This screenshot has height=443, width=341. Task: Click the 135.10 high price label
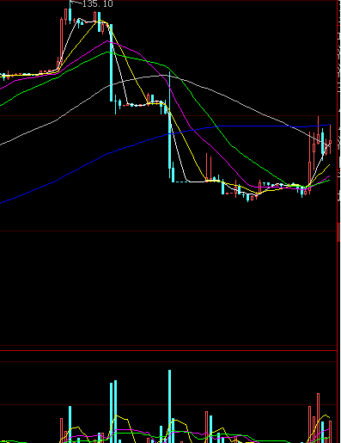[97, 3]
